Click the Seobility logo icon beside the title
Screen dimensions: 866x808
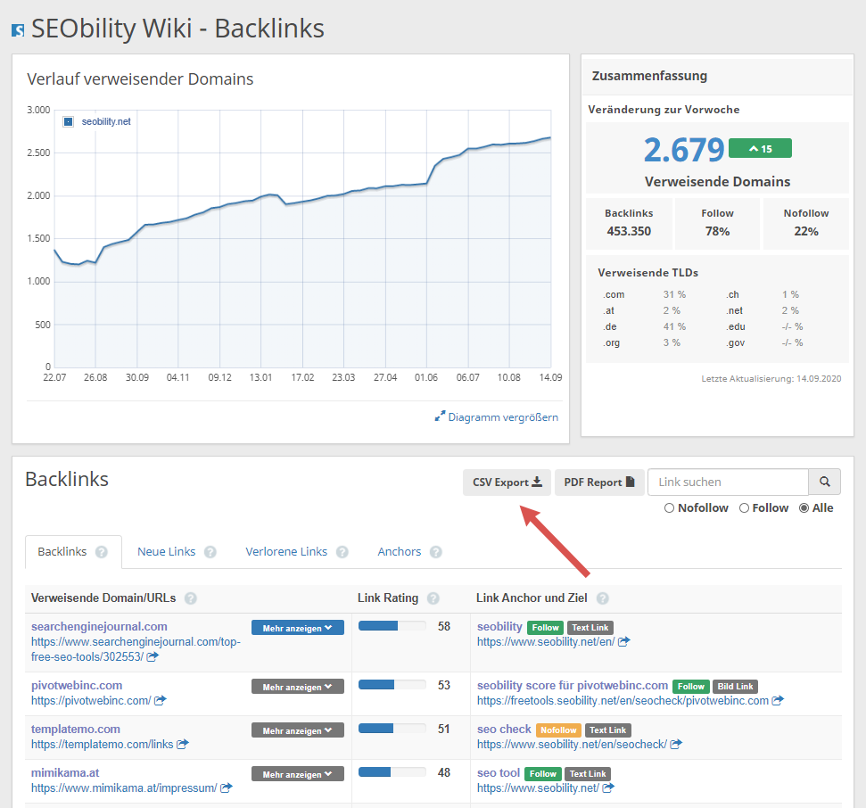[18, 30]
